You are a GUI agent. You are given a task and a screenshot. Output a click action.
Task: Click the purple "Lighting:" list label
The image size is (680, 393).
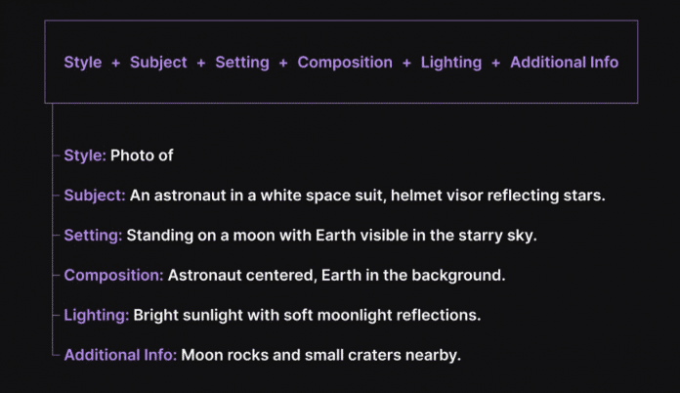point(96,316)
